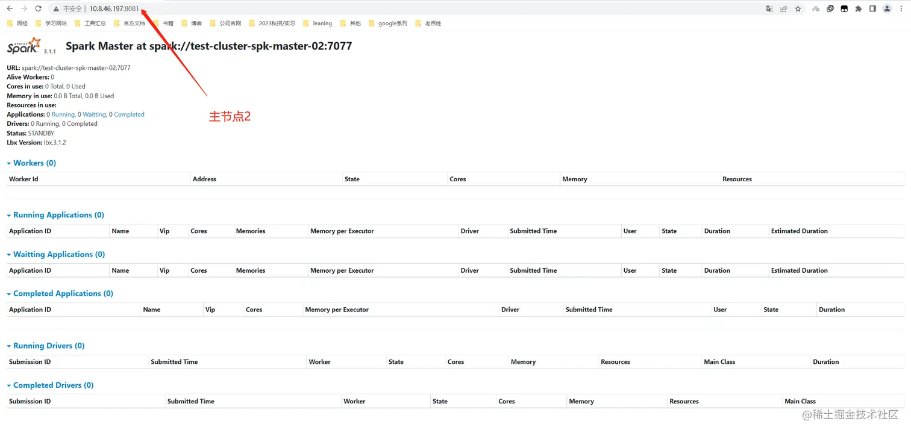This screenshot has width=911, height=433.
Task: Open the 2023秋招/实习 bookmark folder
Action: [272, 23]
